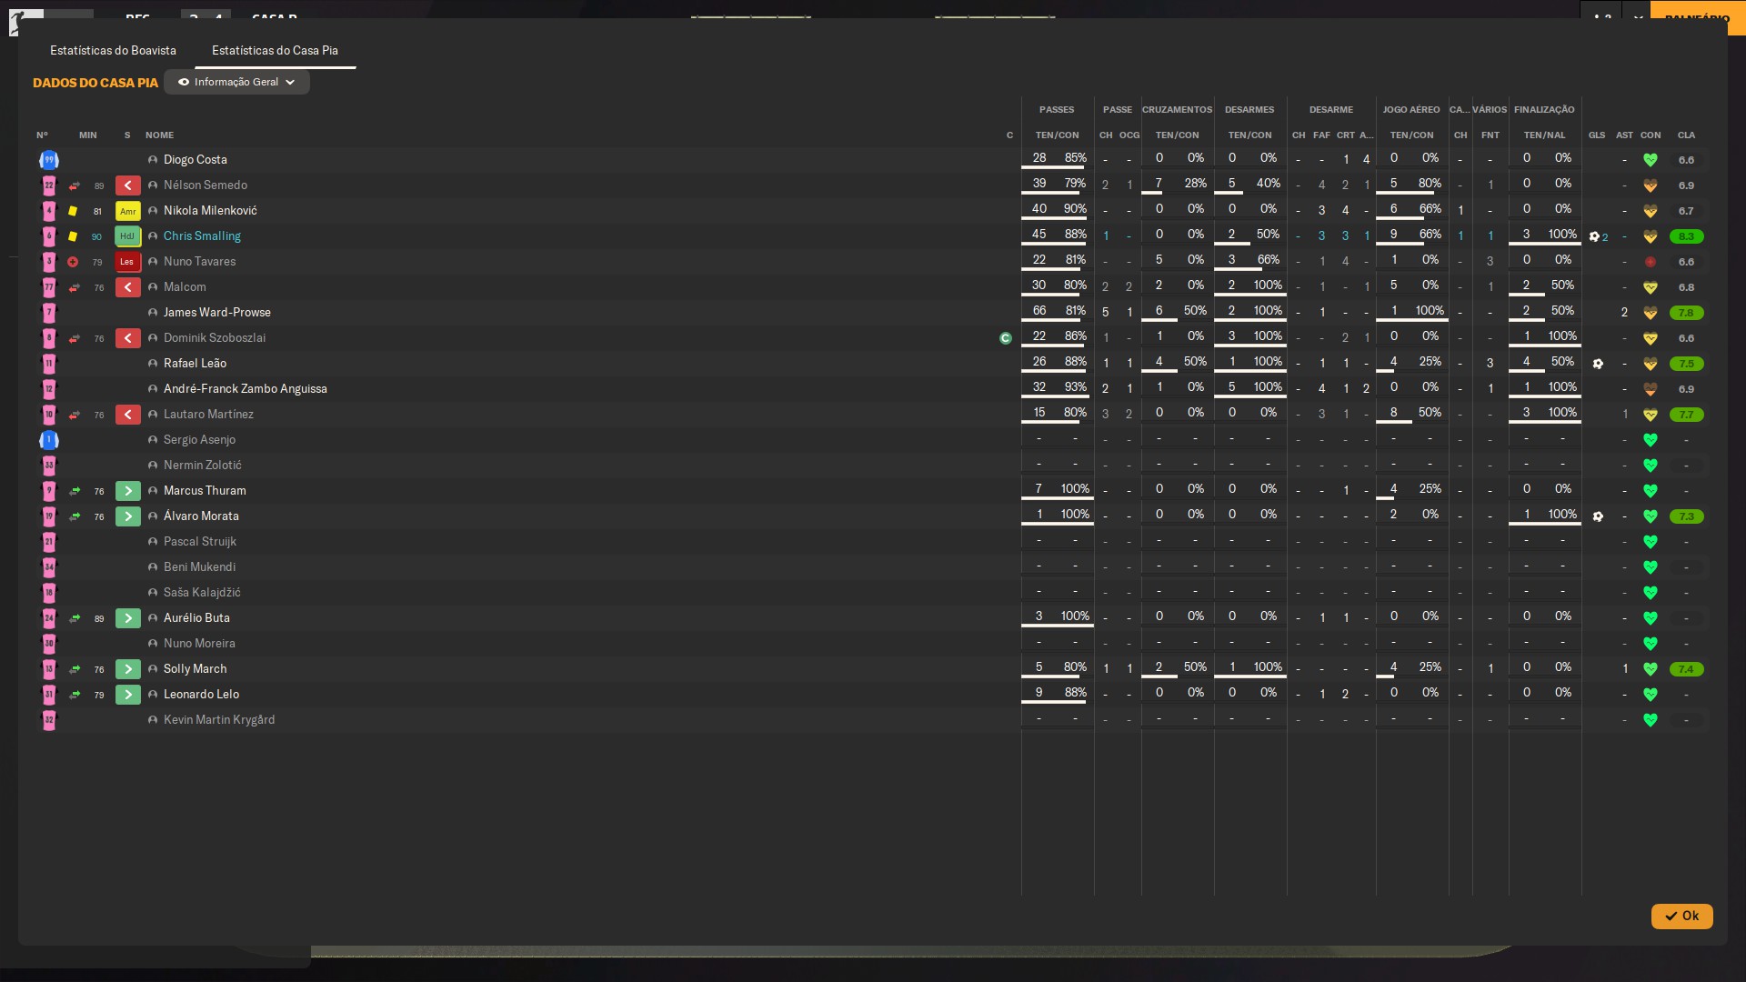
Task: Click Lautaro Martínez's 7.7 rating badge
Action: tap(1686, 415)
